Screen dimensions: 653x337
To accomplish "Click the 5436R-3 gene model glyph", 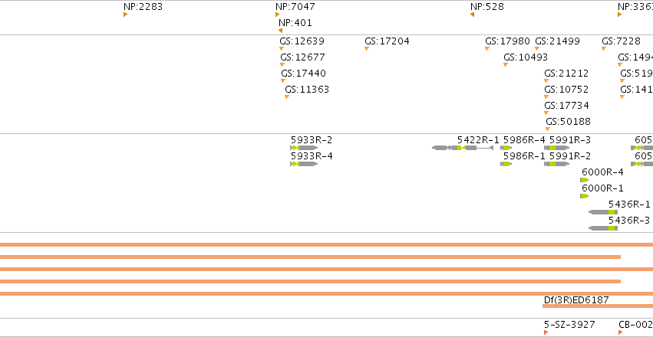I will click(x=603, y=228).
